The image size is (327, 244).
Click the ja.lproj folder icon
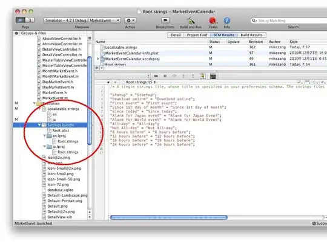[x=49, y=147]
